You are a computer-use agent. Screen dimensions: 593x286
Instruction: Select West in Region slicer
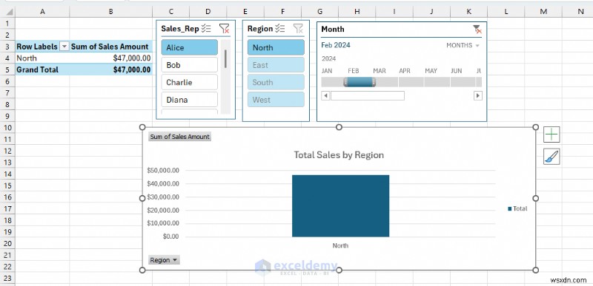pos(276,100)
